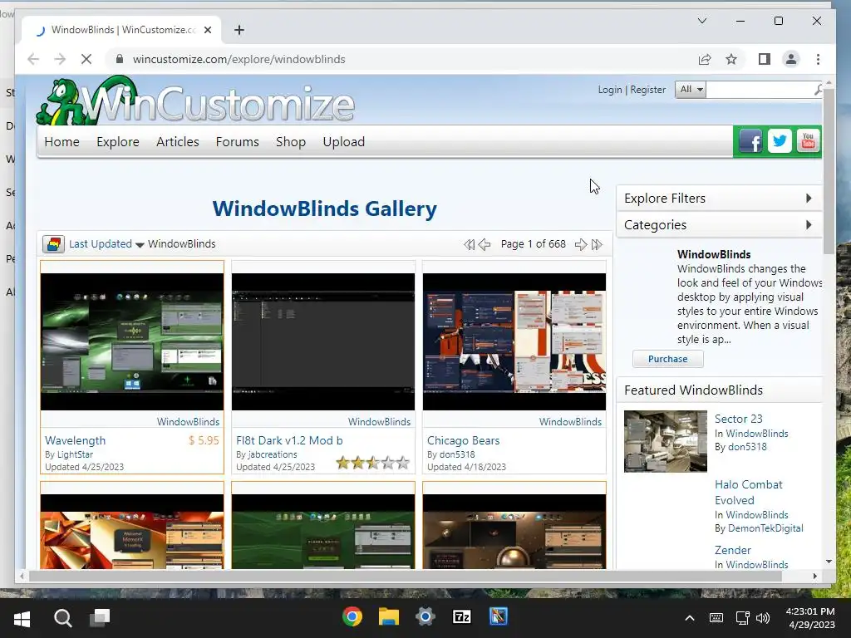Click the browser forward arrow
This screenshot has height=638, width=851.
(60, 59)
